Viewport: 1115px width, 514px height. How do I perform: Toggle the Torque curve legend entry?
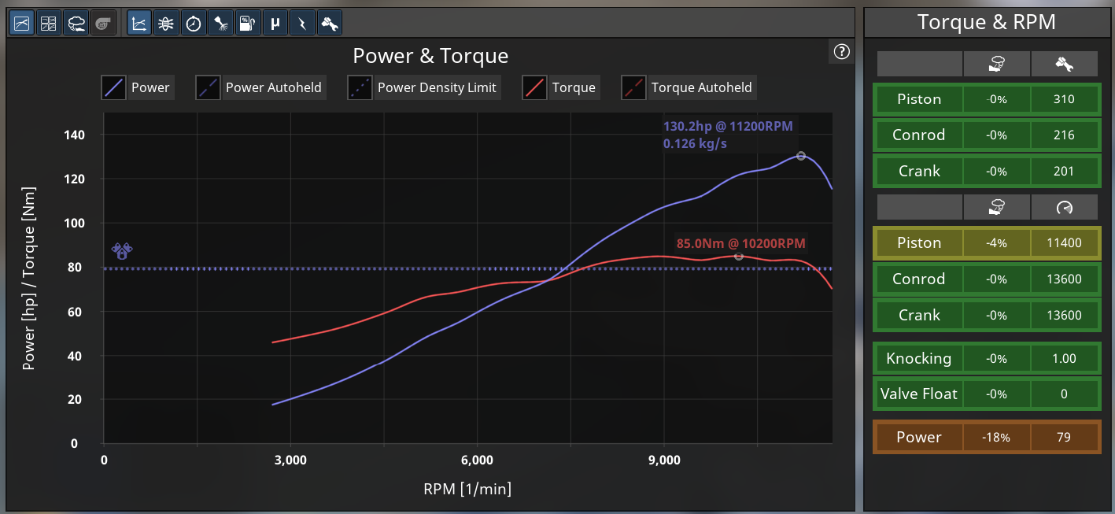[559, 87]
